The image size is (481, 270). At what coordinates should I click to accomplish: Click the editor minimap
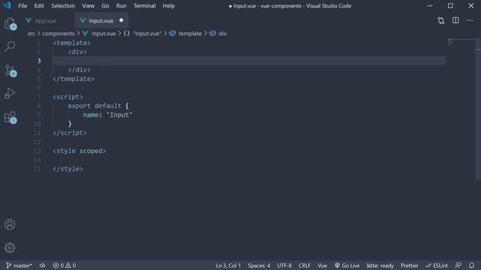461,43
